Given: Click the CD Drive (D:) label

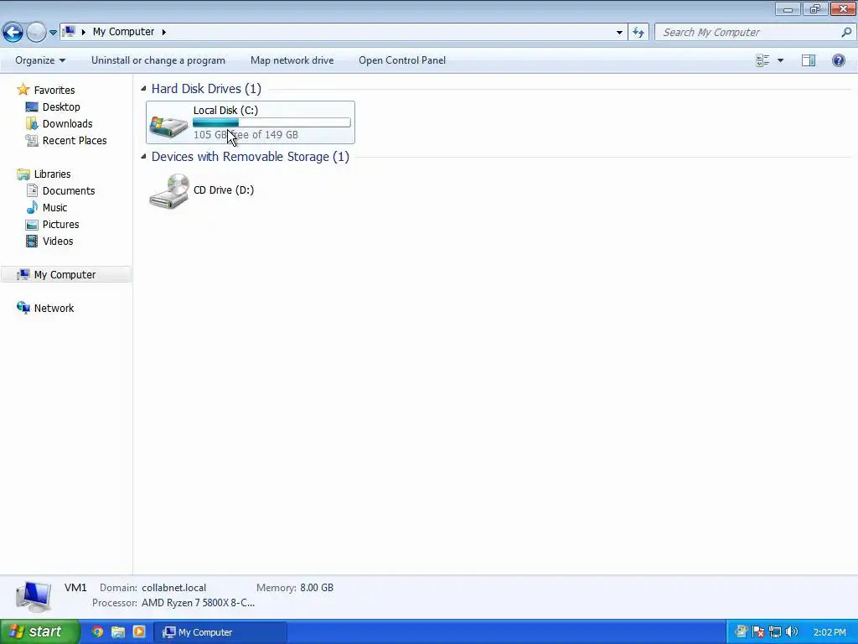Looking at the screenshot, I should [x=224, y=190].
